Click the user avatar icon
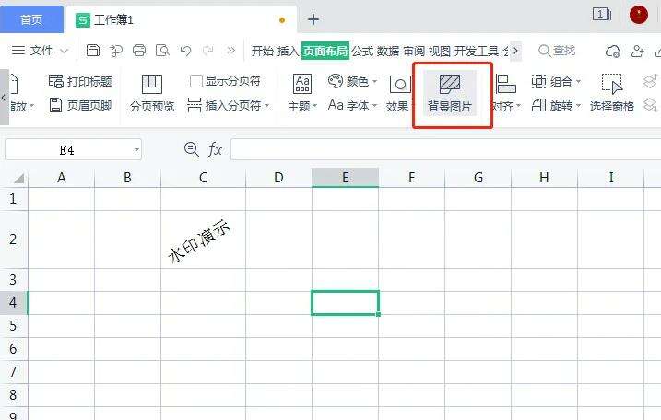 (x=639, y=15)
